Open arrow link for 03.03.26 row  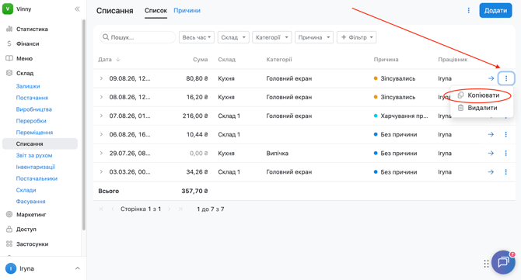click(x=491, y=172)
